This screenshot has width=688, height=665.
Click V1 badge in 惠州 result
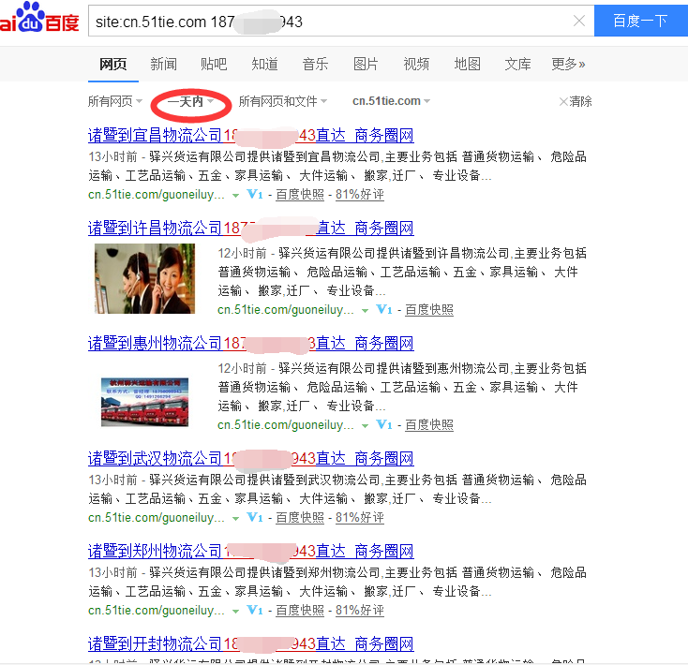click(384, 424)
